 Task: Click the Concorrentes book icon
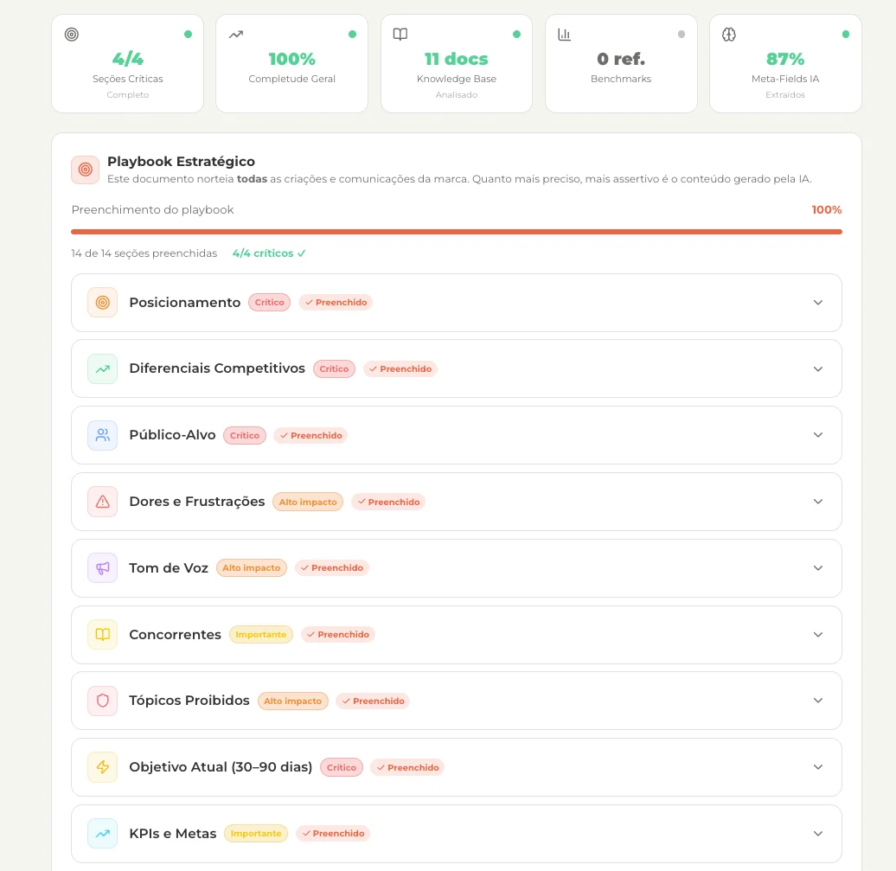(102, 634)
